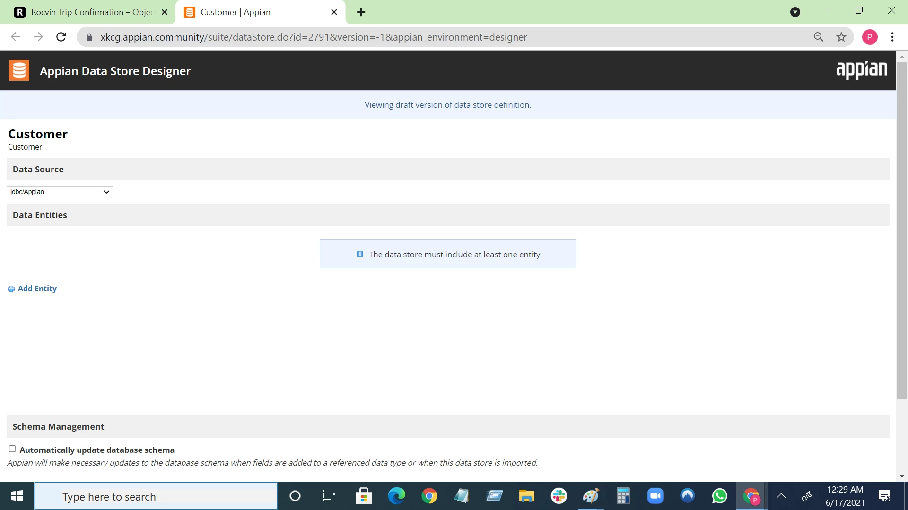908x510 pixels.
Task: Reload the page with refresh icon
Action: [61, 37]
